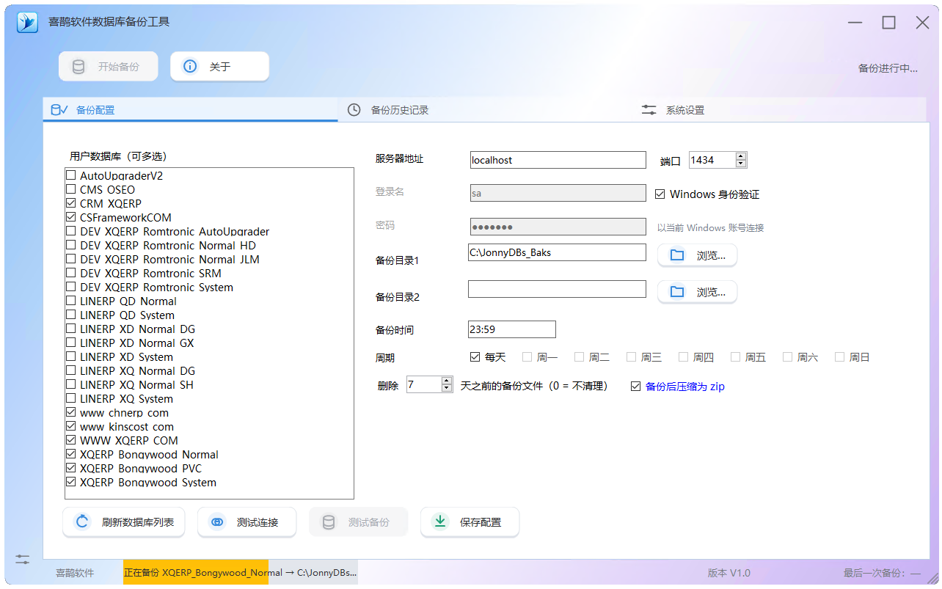Viewport: 942px width, 589px height.
Task: Select the 备份配置 tab
Action: [191, 110]
